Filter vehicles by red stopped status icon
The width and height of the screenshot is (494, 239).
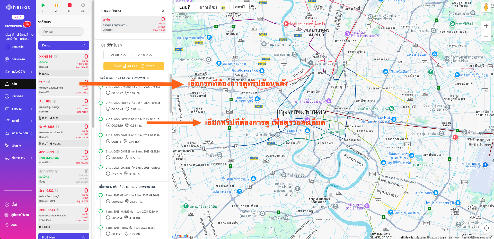coord(69,5)
